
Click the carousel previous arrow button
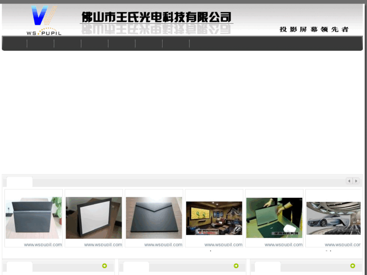(349, 181)
